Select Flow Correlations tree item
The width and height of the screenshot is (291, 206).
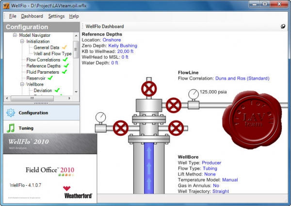43,60
